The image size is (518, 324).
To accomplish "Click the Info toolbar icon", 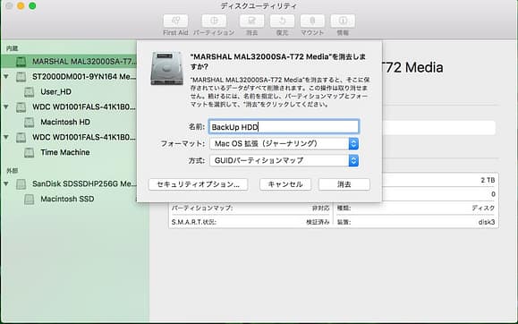I will coord(343,21).
